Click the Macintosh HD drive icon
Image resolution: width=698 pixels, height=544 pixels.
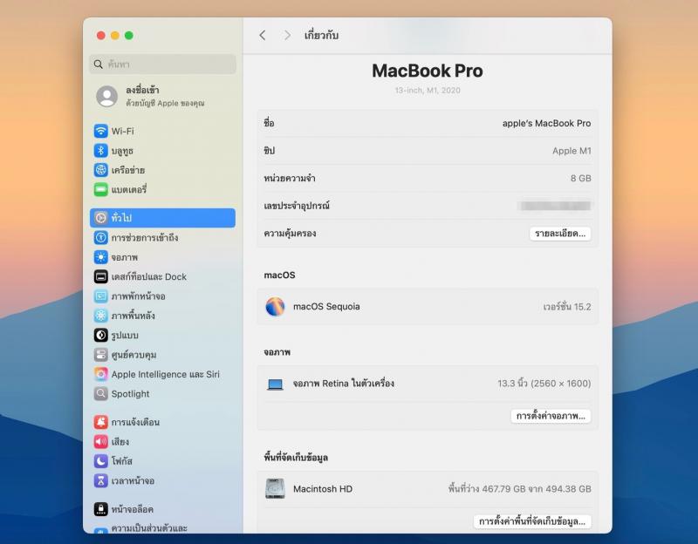275,489
